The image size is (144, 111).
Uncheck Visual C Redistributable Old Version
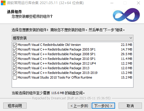[x=15, y=45]
